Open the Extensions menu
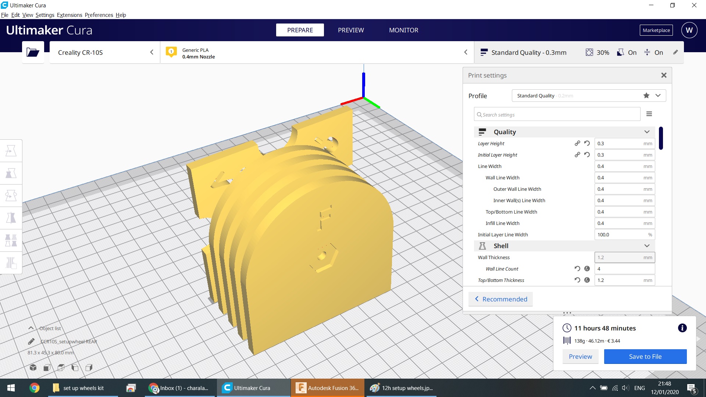This screenshot has width=706, height=397. click(69, 15)
